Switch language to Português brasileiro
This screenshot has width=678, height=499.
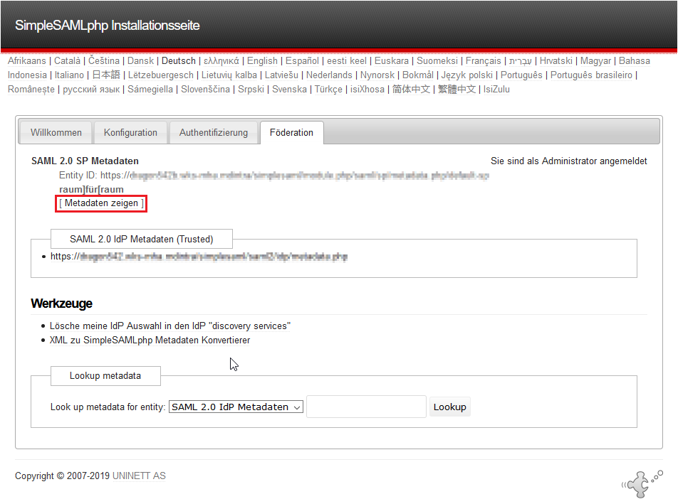tap(592, 75)
